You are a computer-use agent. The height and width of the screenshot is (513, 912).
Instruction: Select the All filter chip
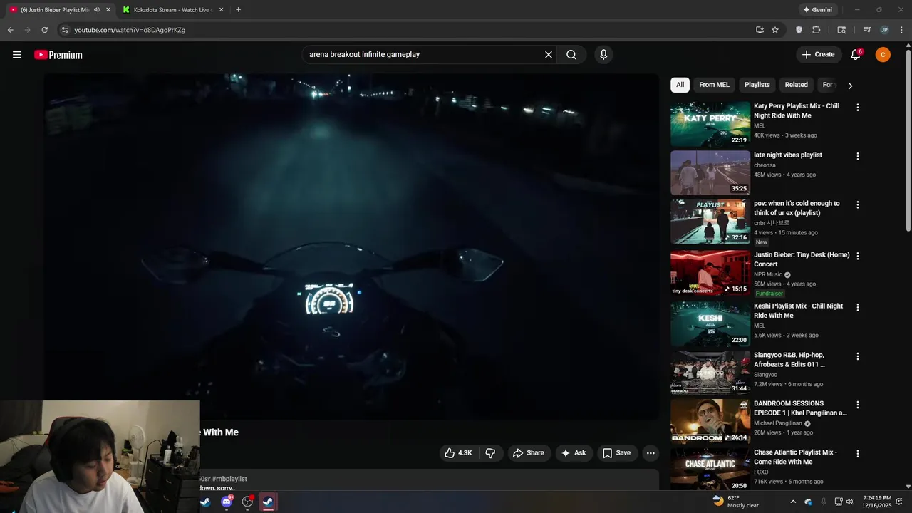[680, 85]
